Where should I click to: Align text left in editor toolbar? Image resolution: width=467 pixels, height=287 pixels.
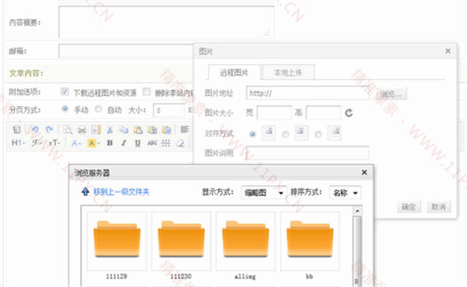(184, 130)
